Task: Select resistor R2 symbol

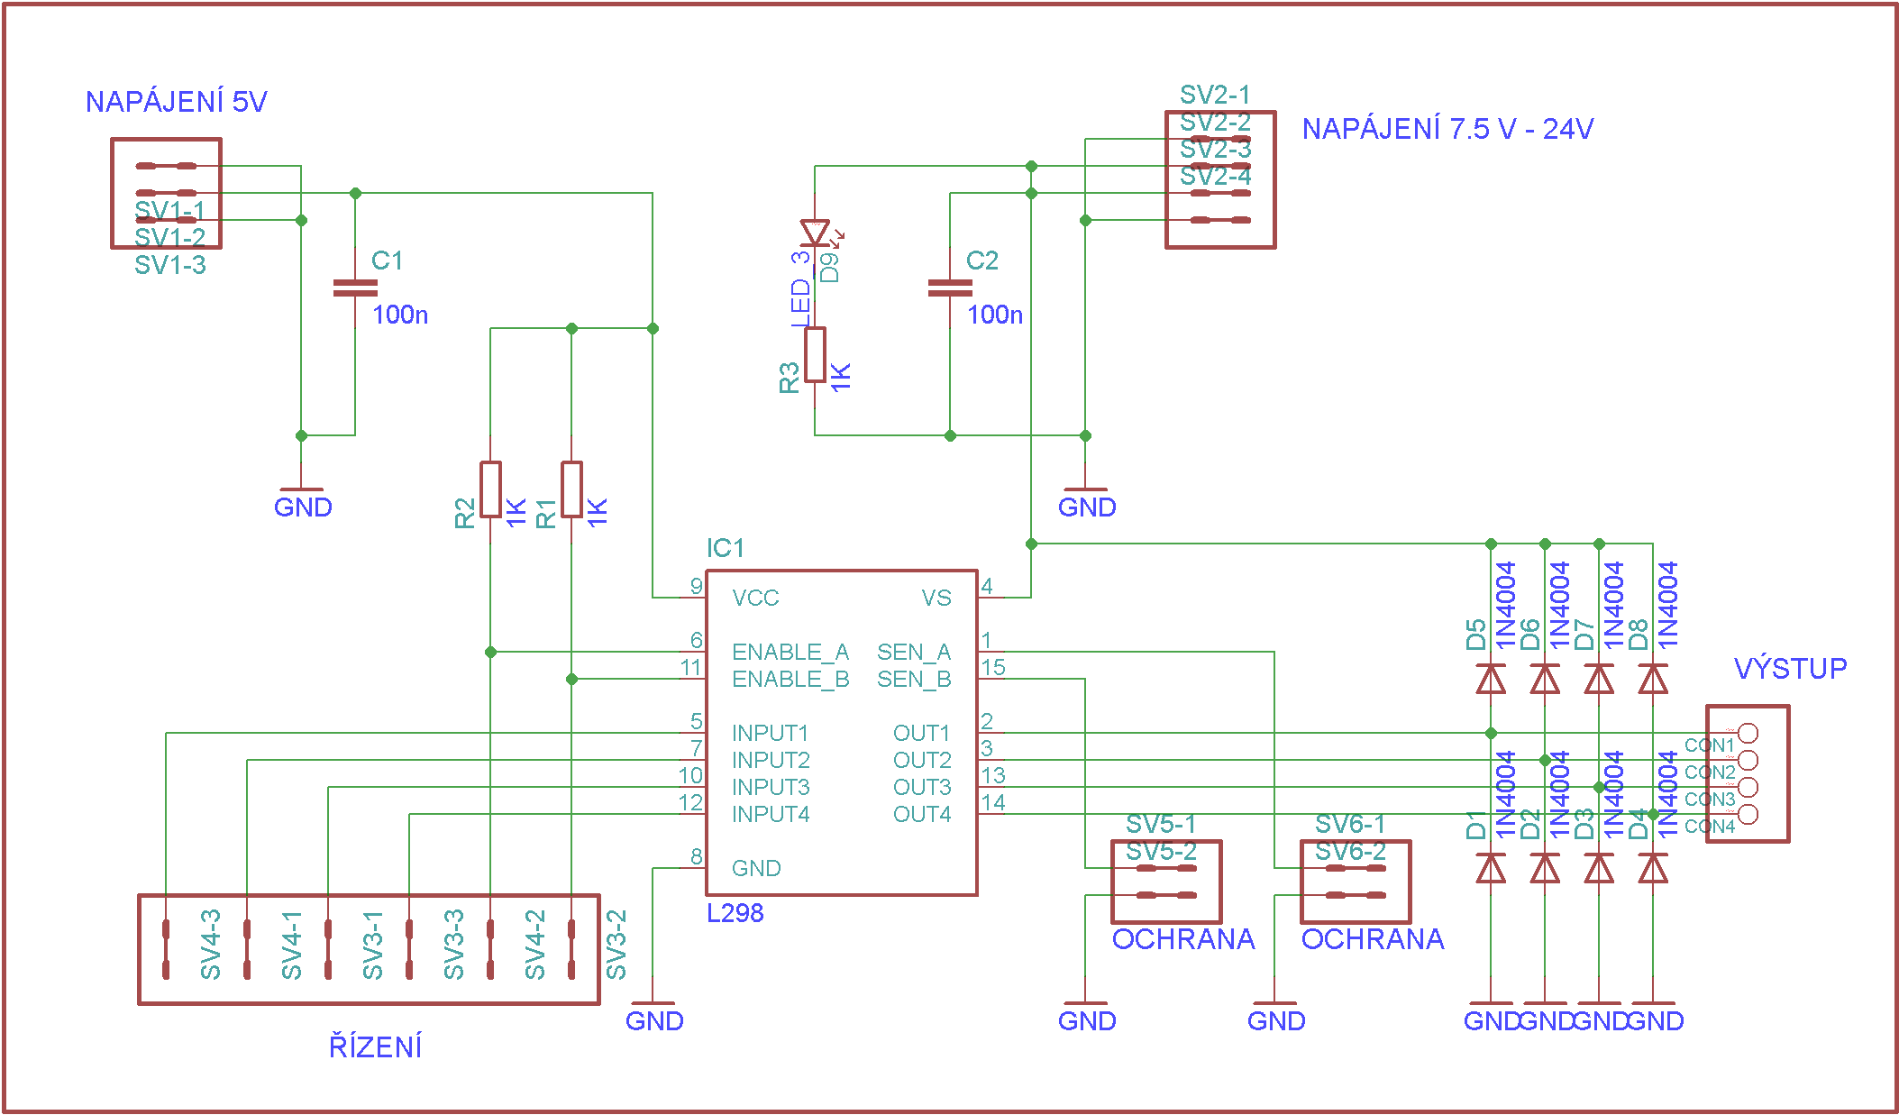Action: [x=490, y=489]
